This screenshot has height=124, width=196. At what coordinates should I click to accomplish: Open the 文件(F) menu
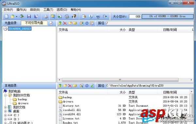pyautogui.click(x=8, y=10)
